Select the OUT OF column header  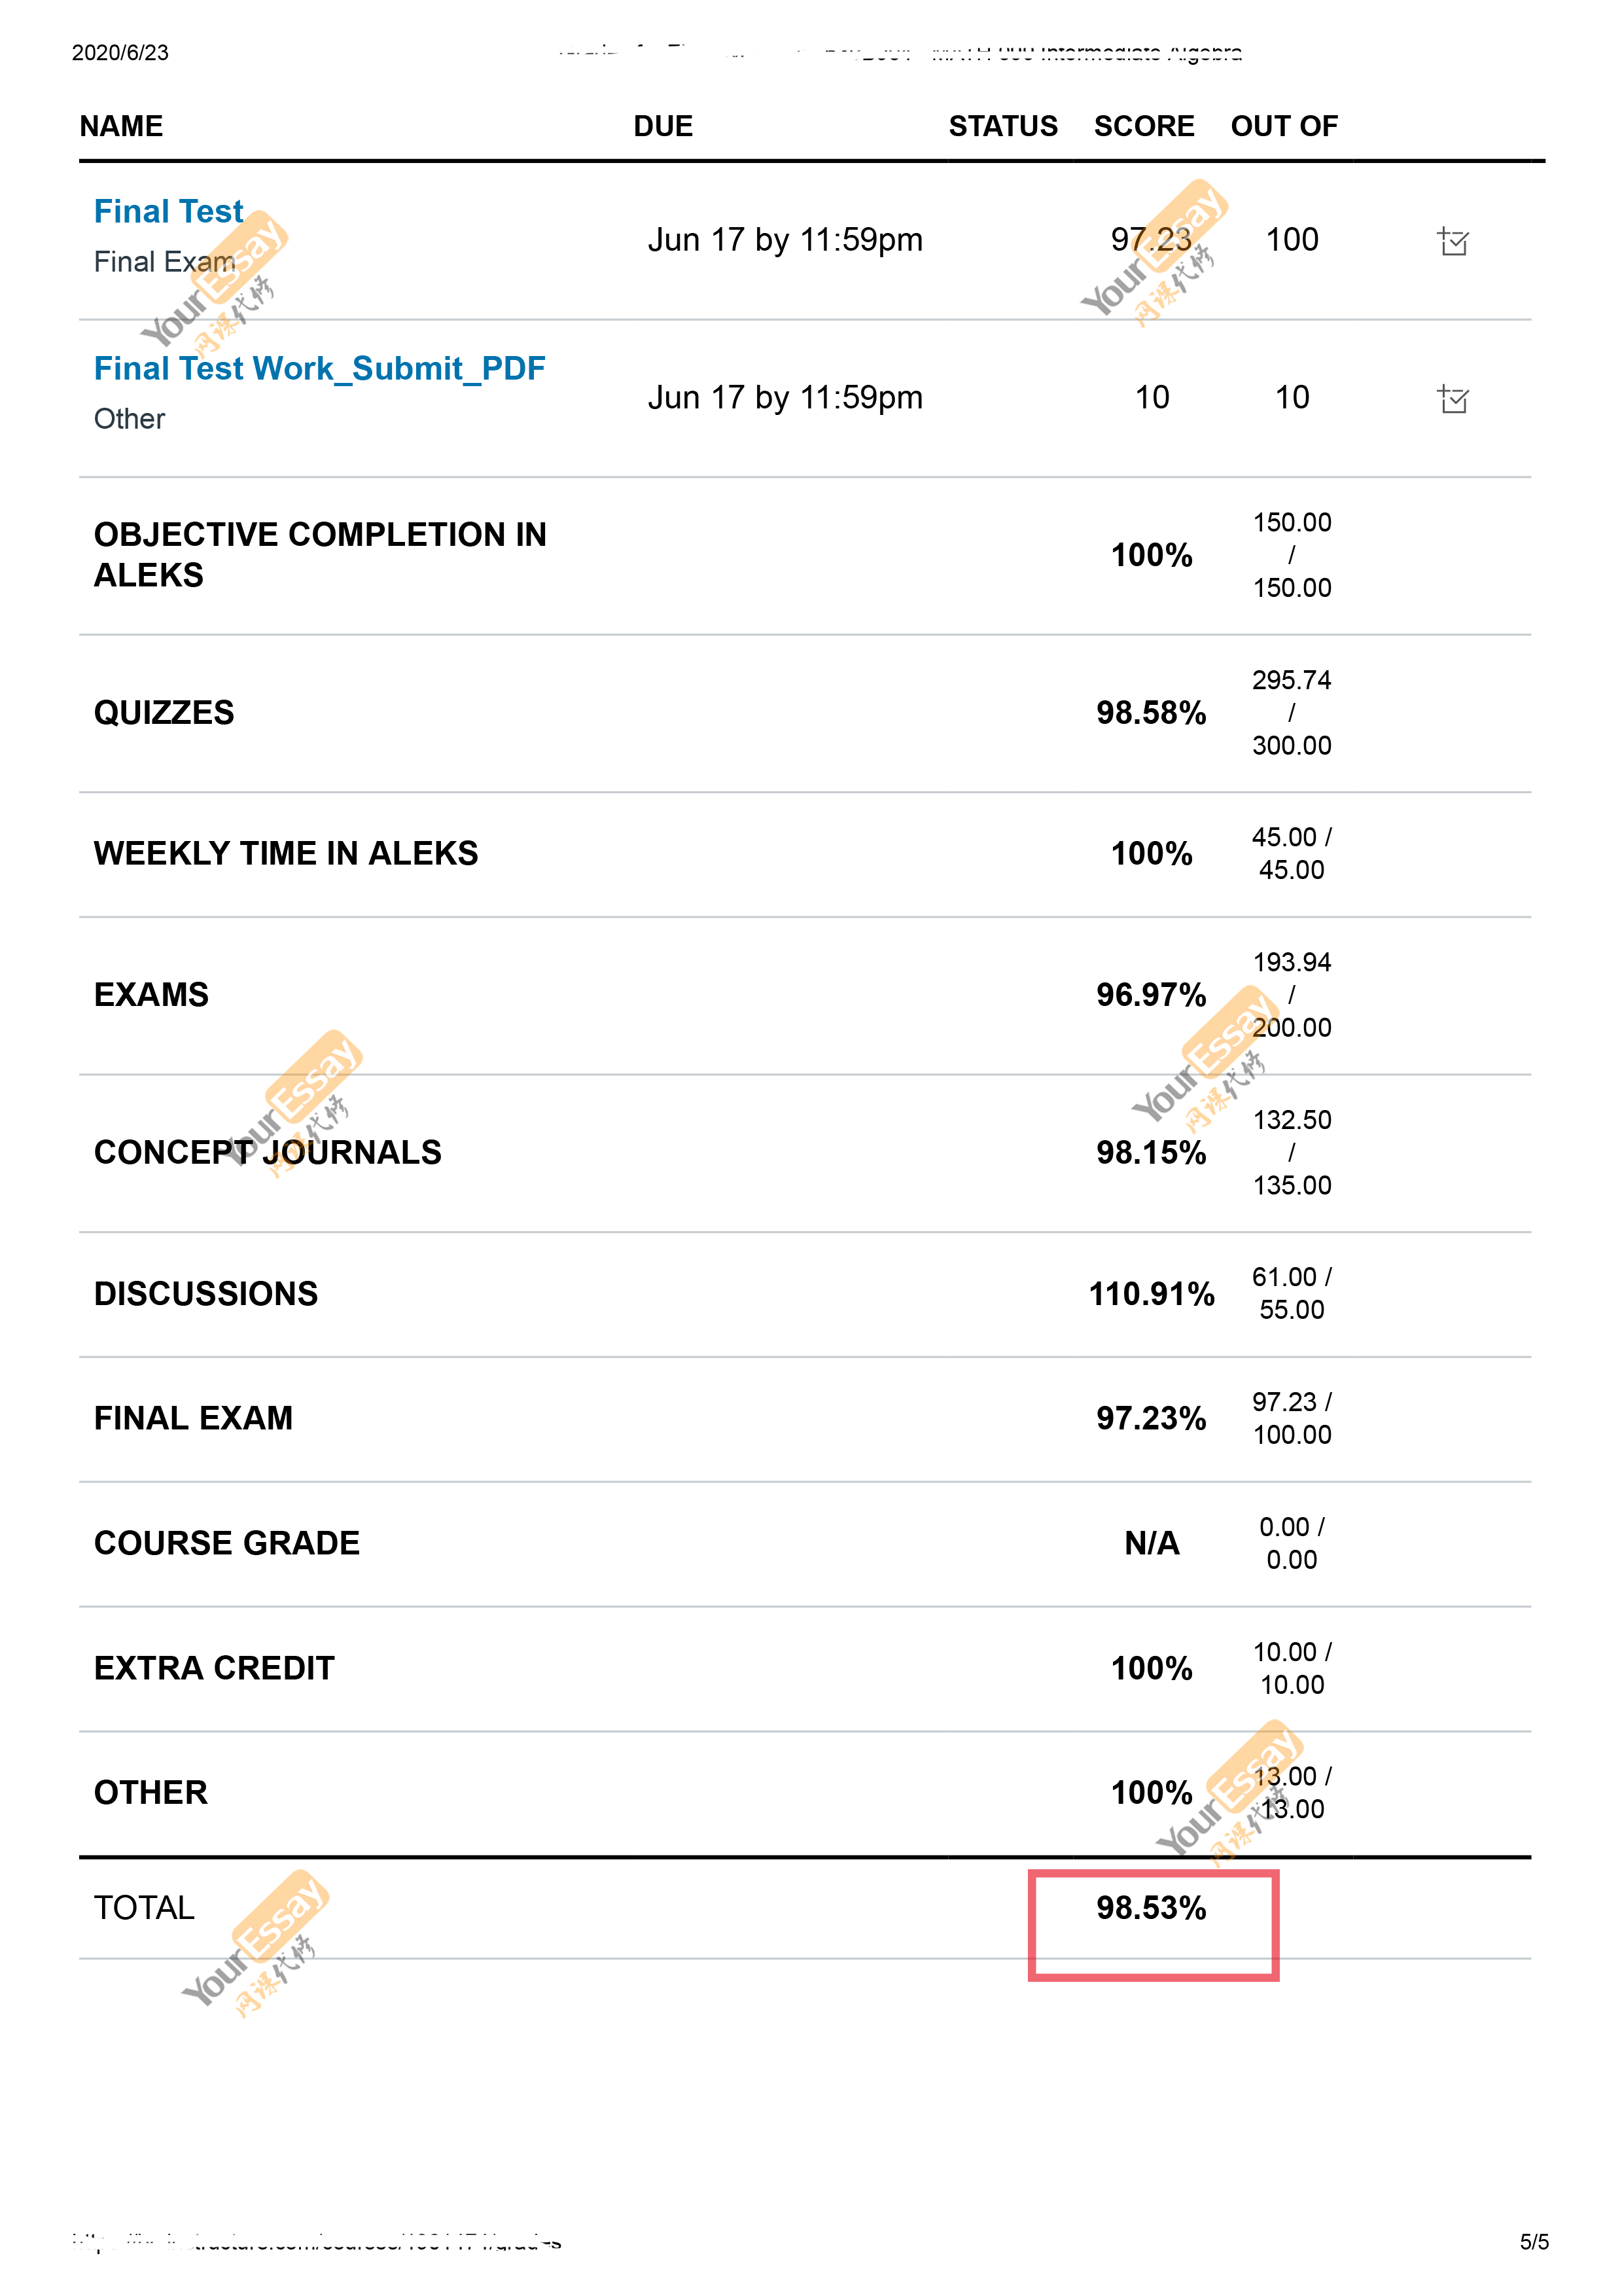click(1283, 126)
